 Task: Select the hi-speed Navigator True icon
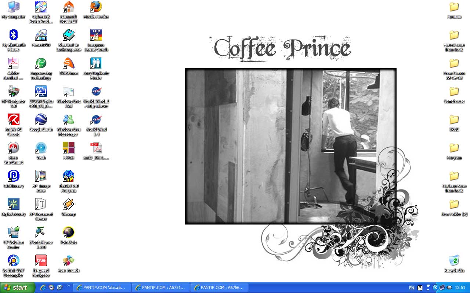coord(41,266)
